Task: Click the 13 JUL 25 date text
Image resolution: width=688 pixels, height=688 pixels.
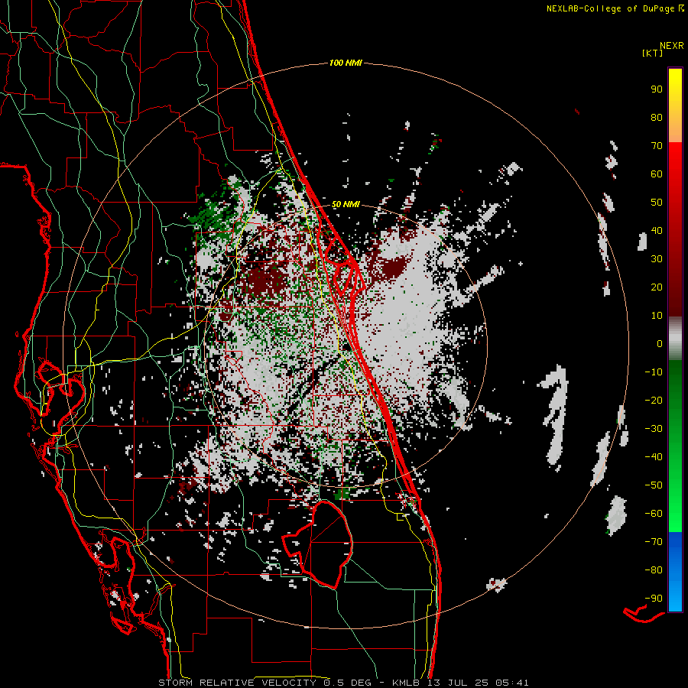Action: click(458, 683)
